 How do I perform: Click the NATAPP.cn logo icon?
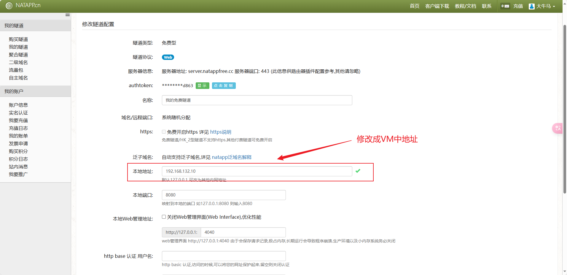(x=9, y=6)
